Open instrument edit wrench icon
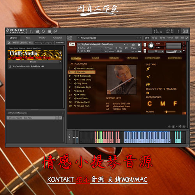The height and width of the screenshot is (195, 195). tap(72, 44)
